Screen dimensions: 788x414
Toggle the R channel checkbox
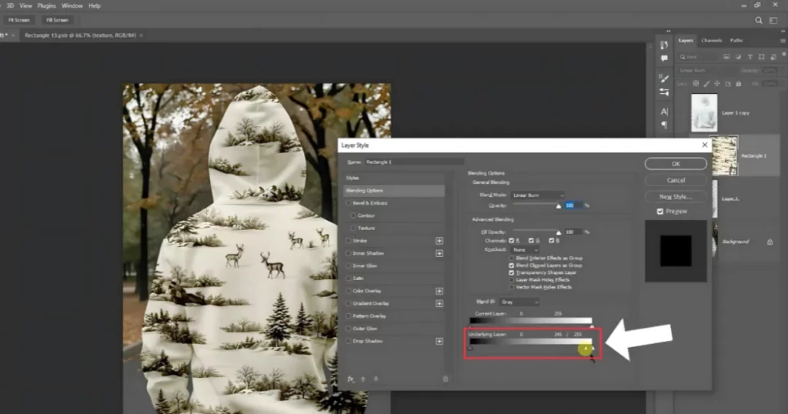point(512,241)
